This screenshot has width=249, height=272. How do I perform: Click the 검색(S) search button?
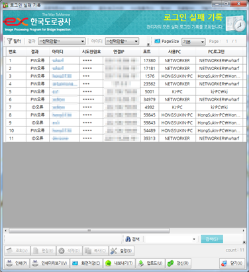[x=212, y=239]
